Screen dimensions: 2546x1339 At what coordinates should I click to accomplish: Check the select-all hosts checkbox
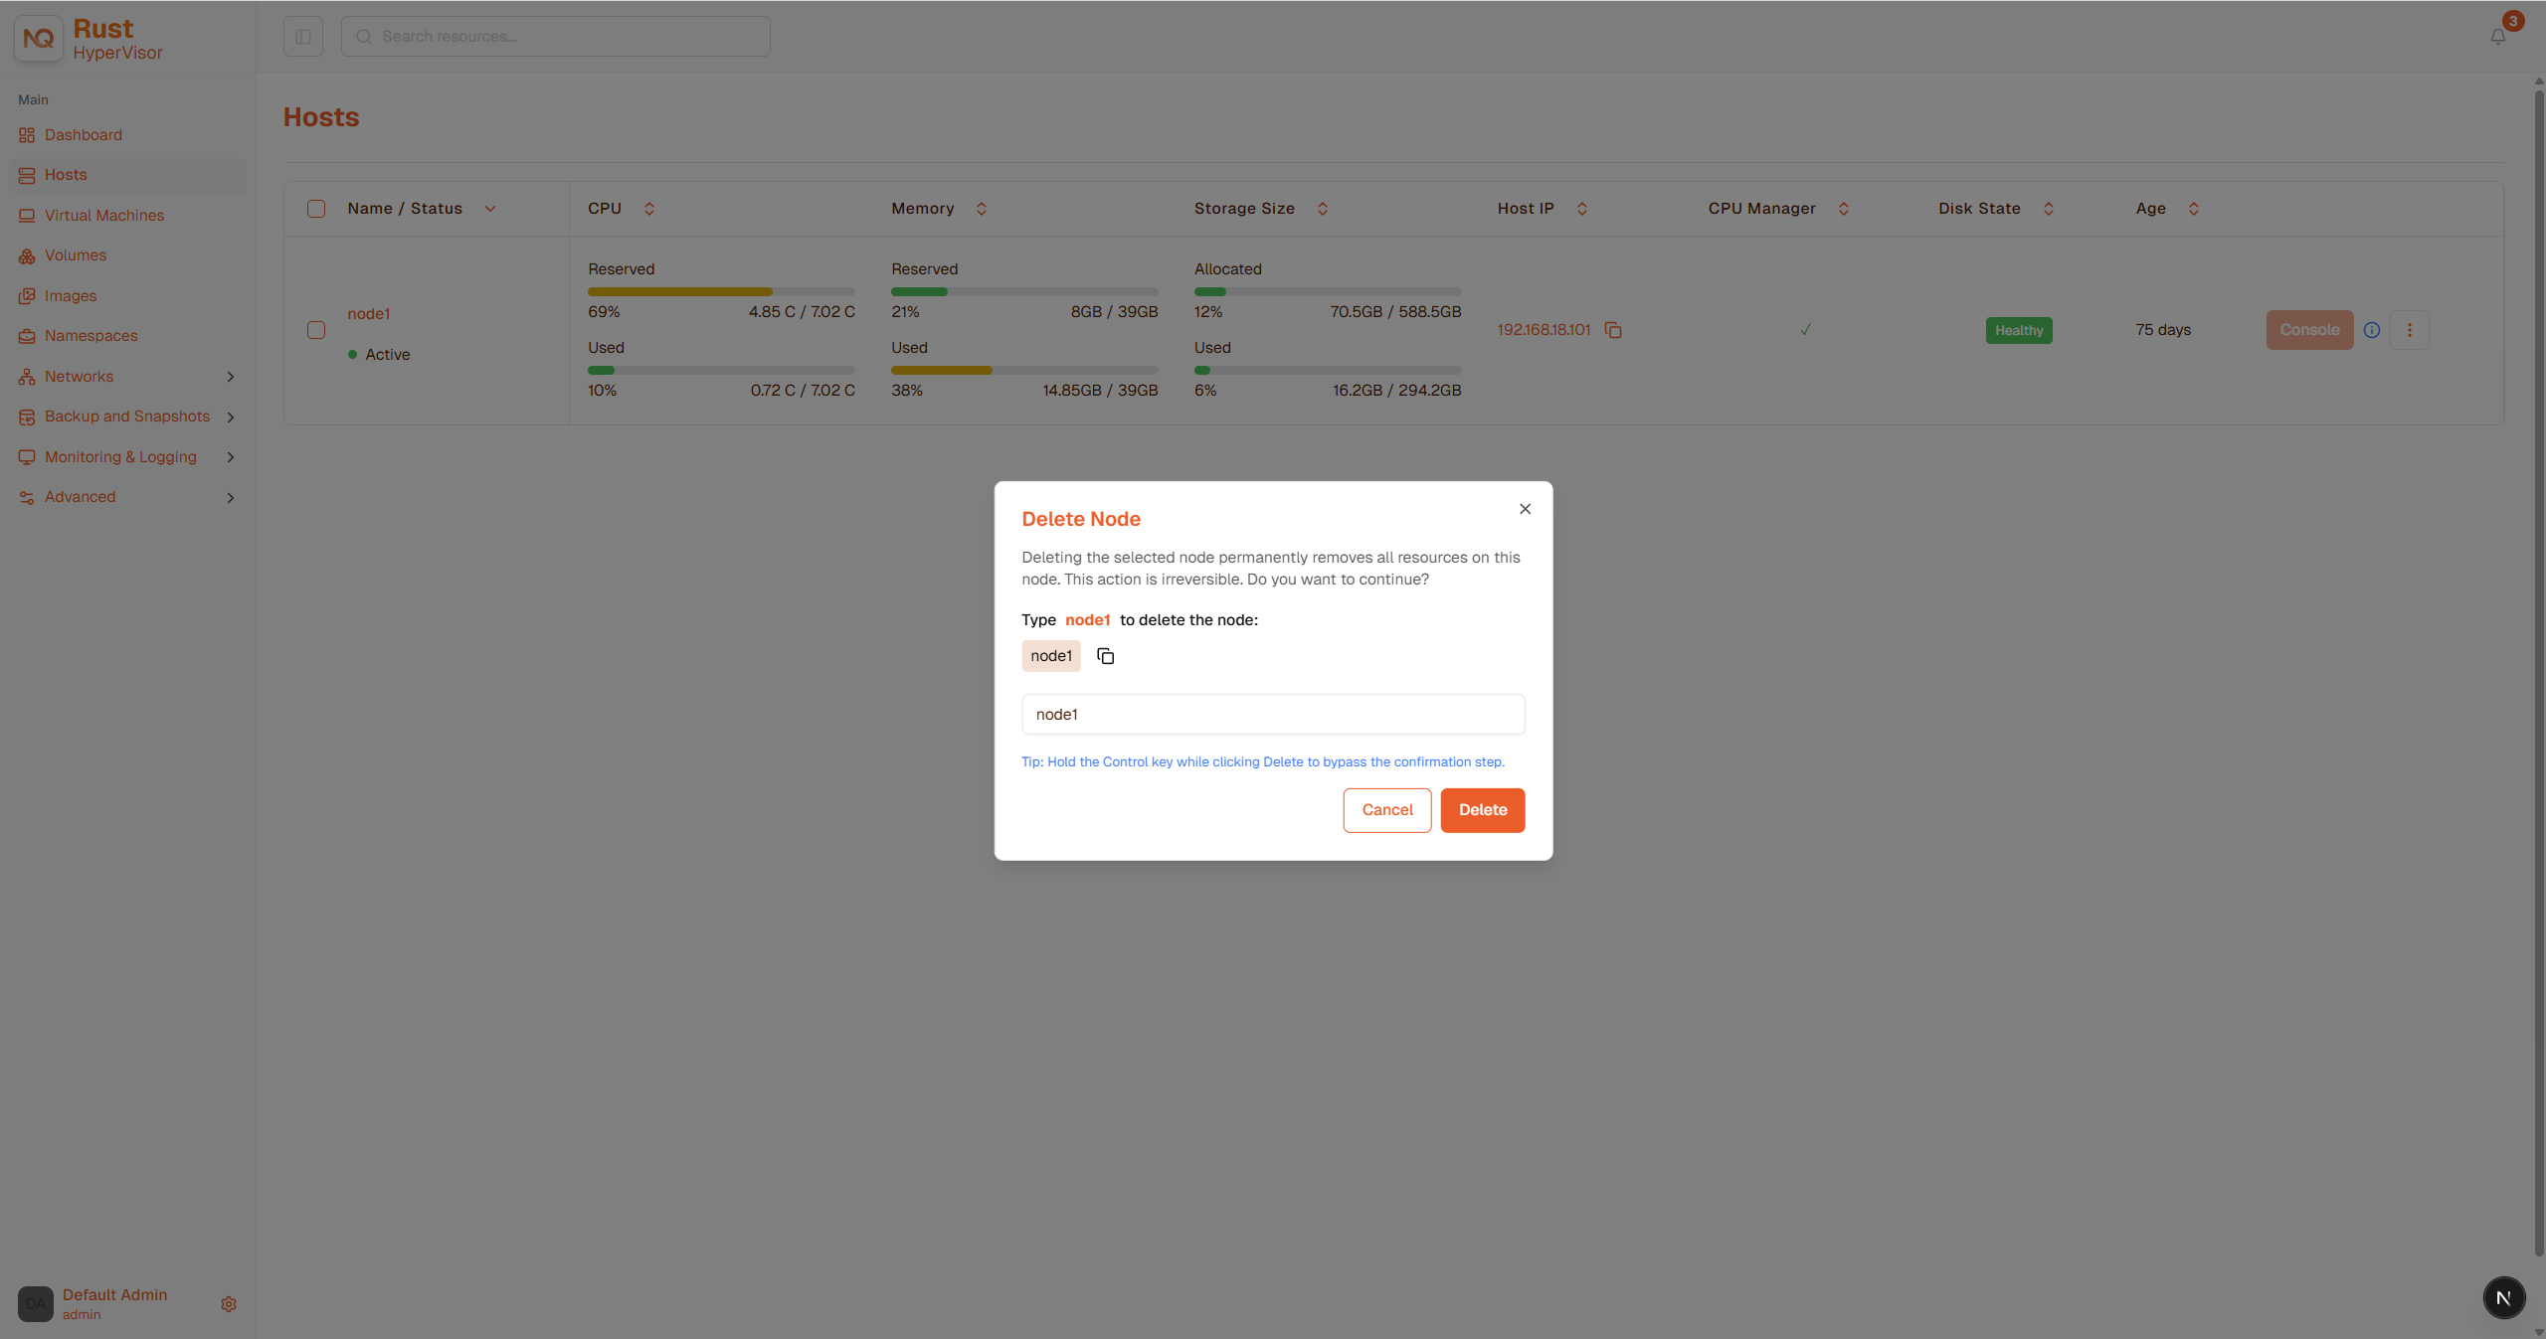click(316, 209)
